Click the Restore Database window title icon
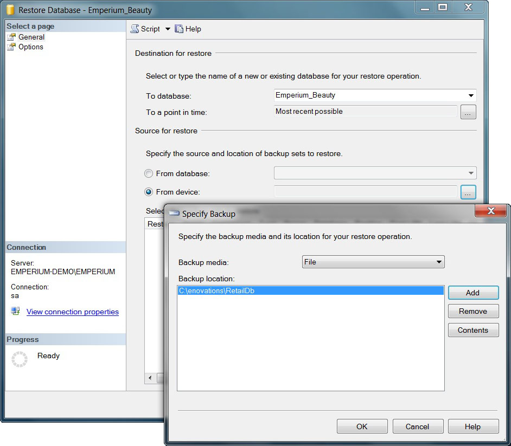The image size is (511, 446). point(10,10)
